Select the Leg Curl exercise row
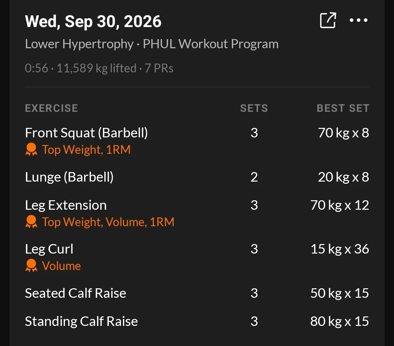 197,257
